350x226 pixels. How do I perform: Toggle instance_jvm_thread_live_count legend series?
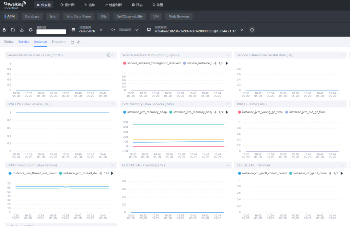pyautogui.click(x=33, y=173)
